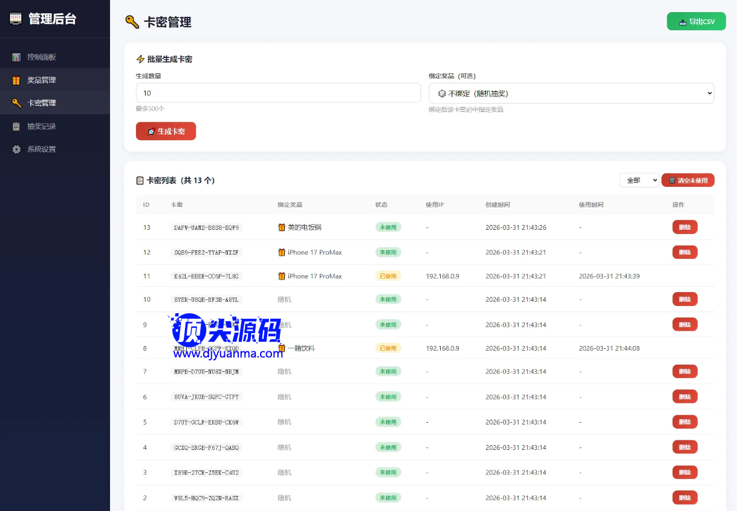This screenshot has height=511, width=737.
Task: Click the 系统设置 gear icon
Action: [x=16, y=149]
